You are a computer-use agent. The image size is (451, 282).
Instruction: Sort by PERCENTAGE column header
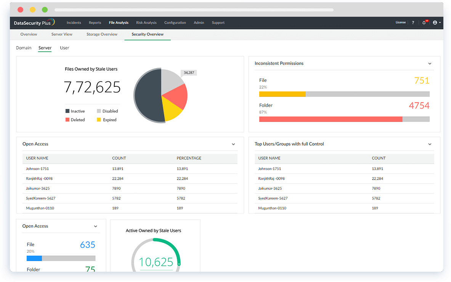pyautogui.click(x=189, y=158)
